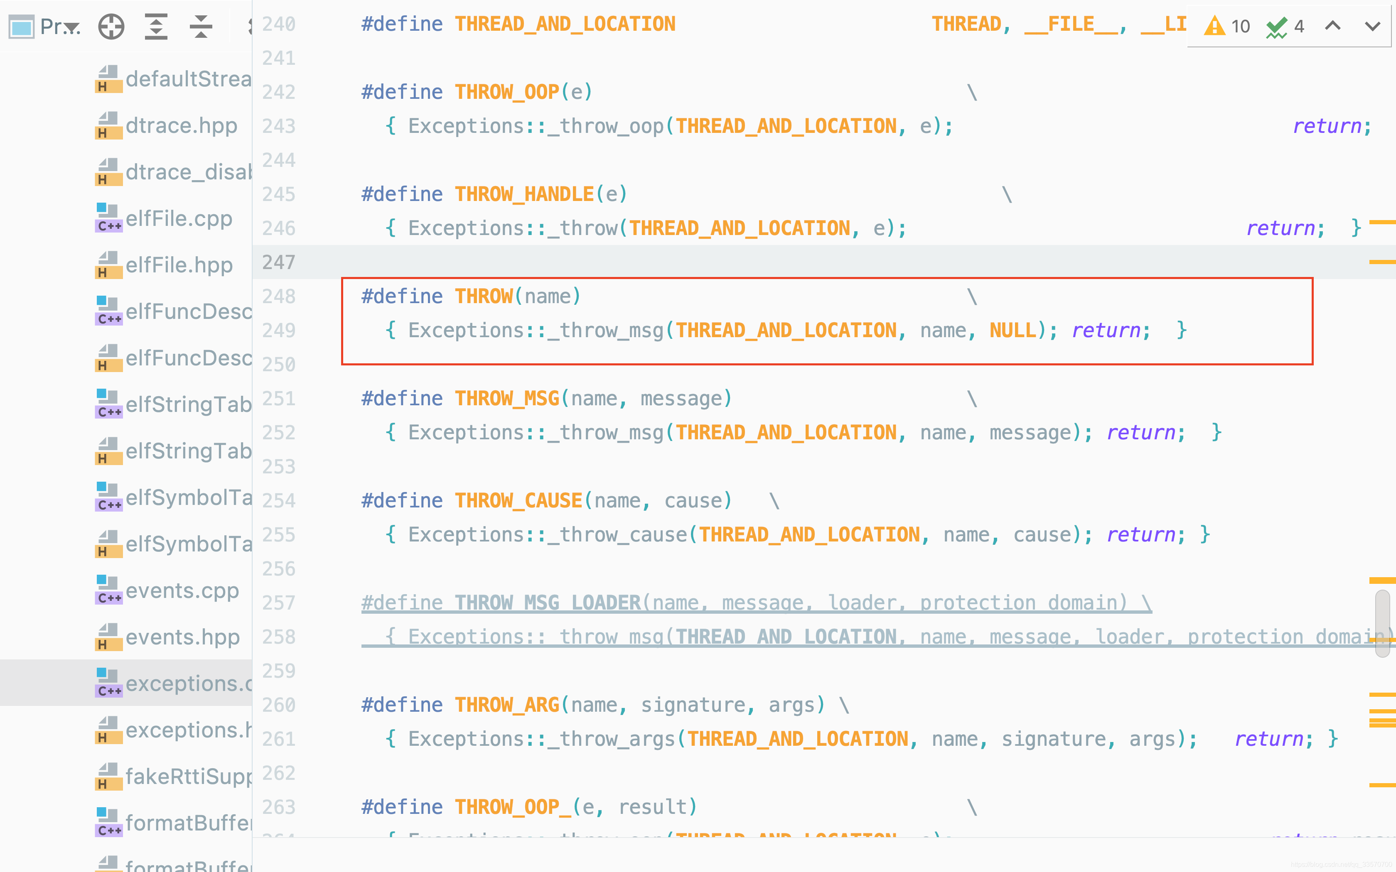Click the exceptions.cpp selected file
Screen dimensions: 1396x872
[x=188, y=683]
